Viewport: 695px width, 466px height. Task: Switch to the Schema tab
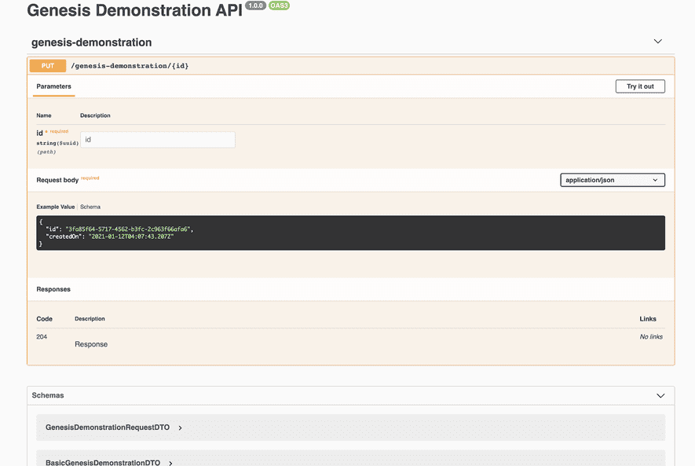point(90,207)
